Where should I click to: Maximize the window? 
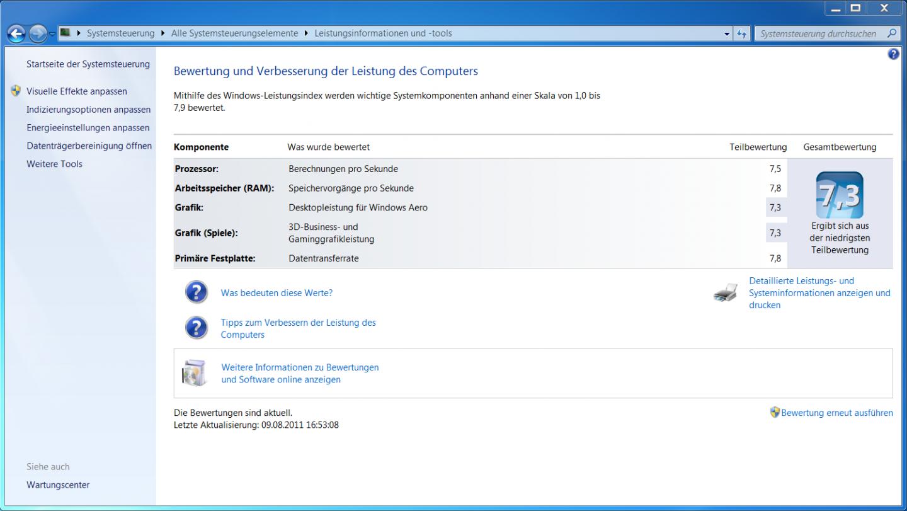tap(855, 8)
